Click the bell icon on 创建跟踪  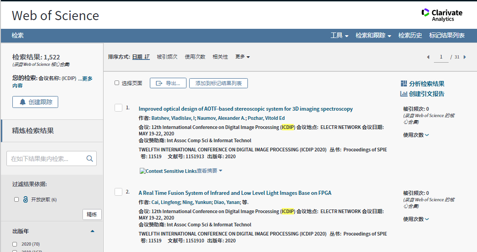22,102
